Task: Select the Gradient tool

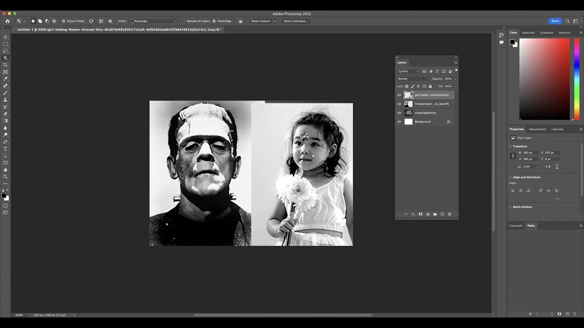Action: pyautogui.click(x=5, y=121)
